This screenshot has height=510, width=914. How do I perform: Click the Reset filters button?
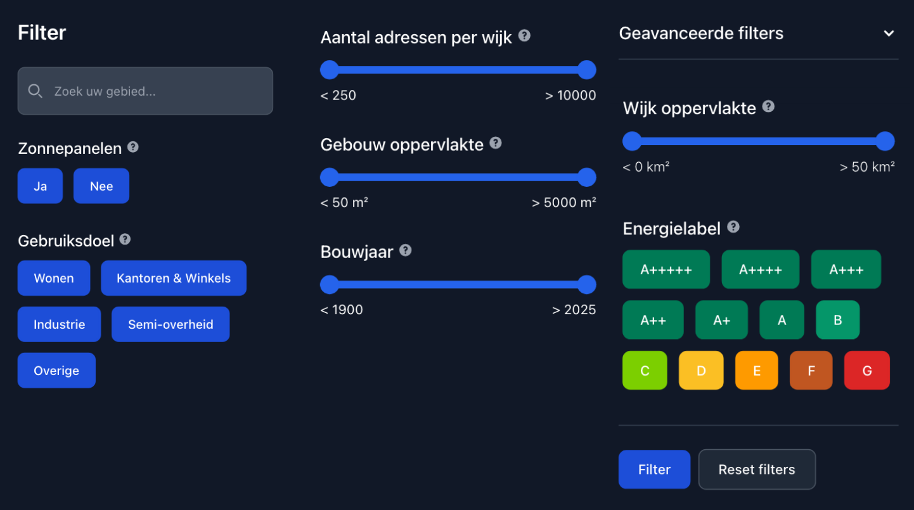[x=757, y=469]
